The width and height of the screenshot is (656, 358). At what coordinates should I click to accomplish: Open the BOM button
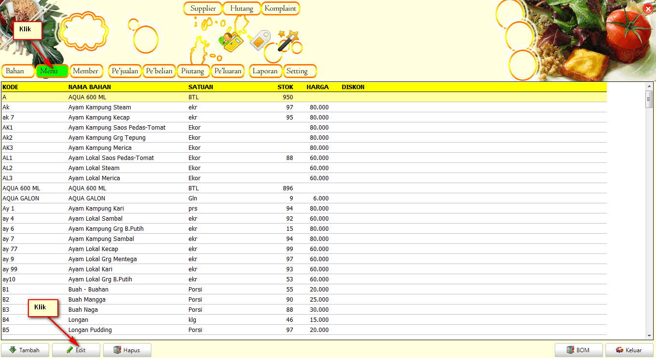tap(579, 350)
